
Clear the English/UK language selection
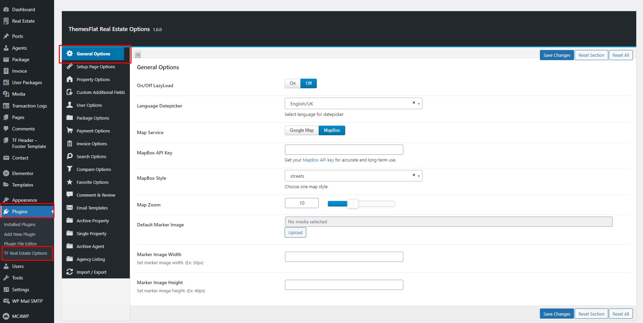(414, 103)
